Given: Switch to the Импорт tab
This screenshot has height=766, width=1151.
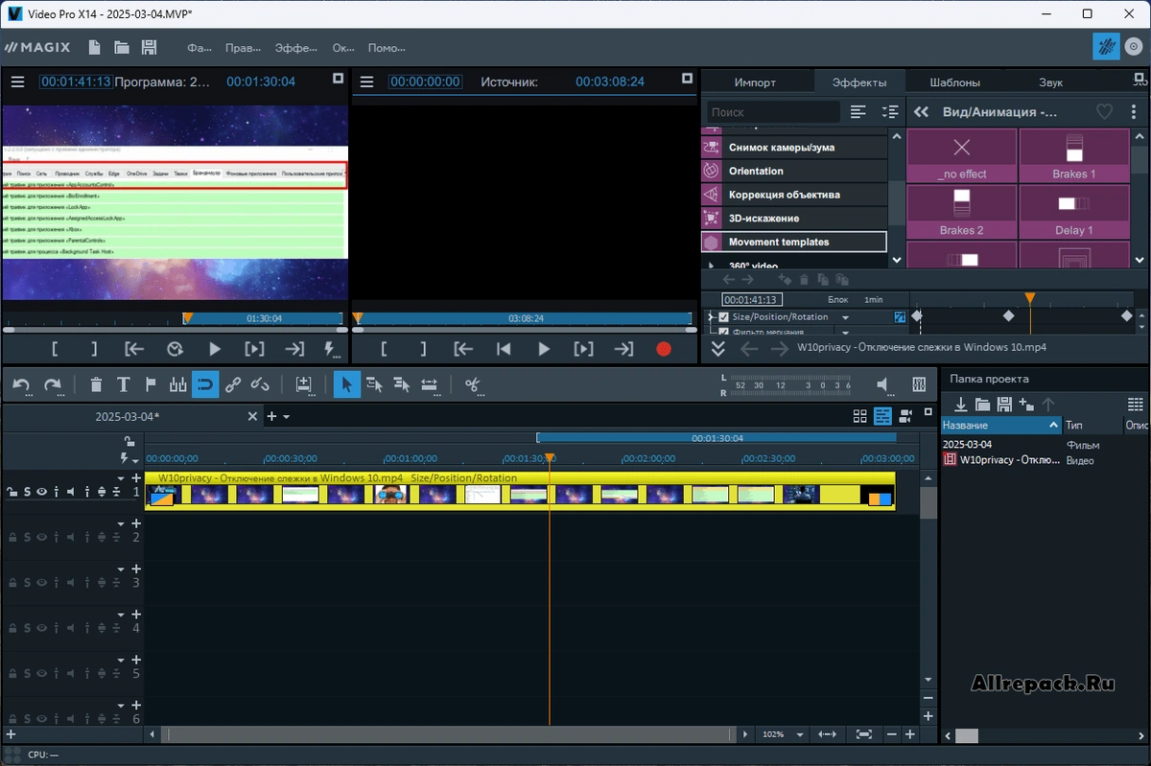Looking at the screenshot, I should pos(755,82).
